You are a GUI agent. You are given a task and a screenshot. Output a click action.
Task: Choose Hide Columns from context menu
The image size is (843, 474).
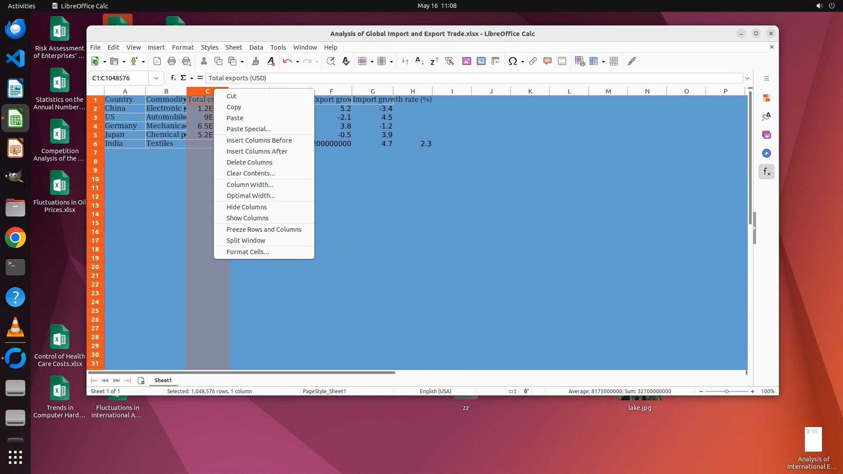click(246, 207)
